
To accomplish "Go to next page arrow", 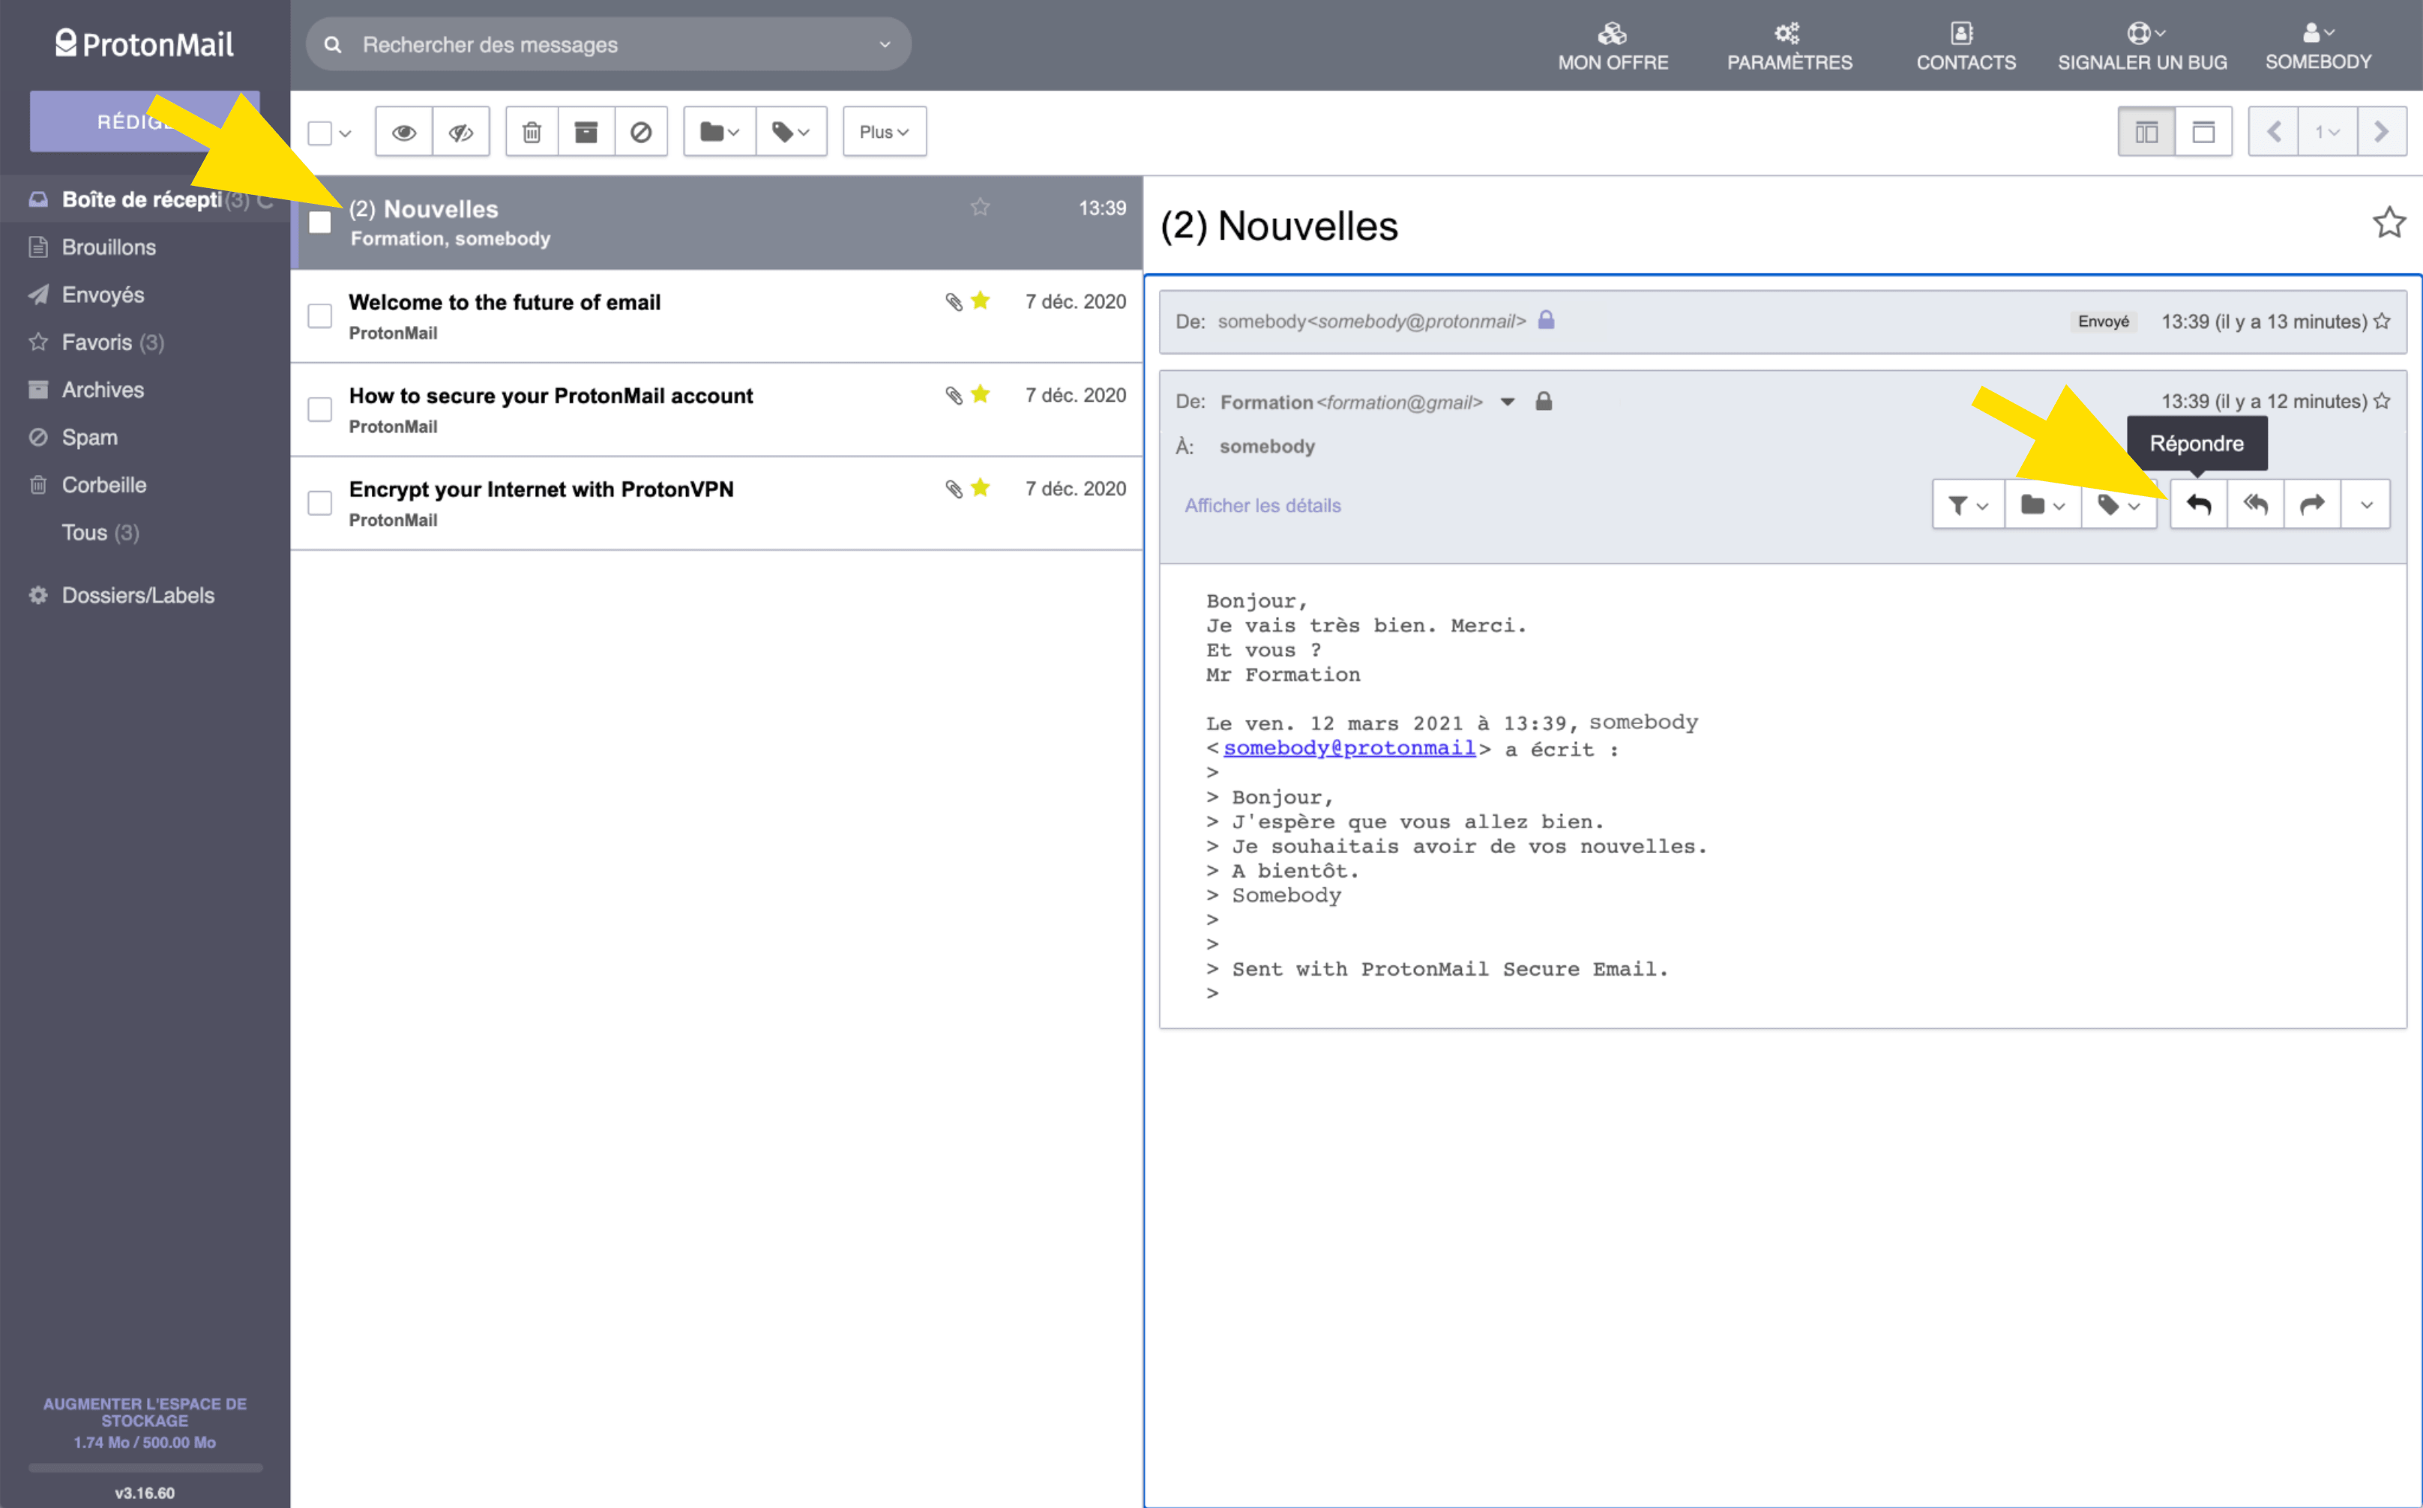I will click(x=2382, y=132).
